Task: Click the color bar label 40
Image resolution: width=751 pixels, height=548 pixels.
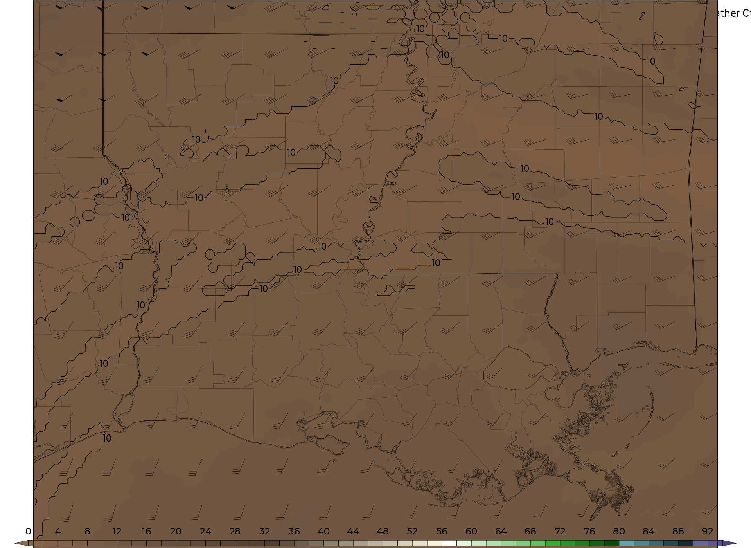Action: (x=323, y=531)
